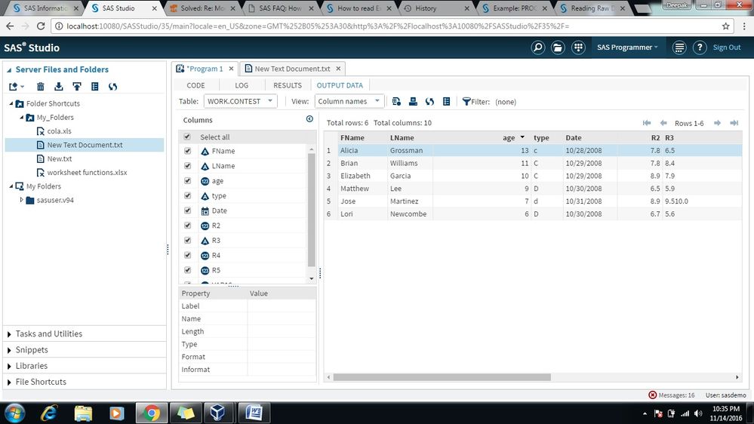Click the browser address bar
Viewport: 754px width, 424px height.
click(385, 26)
